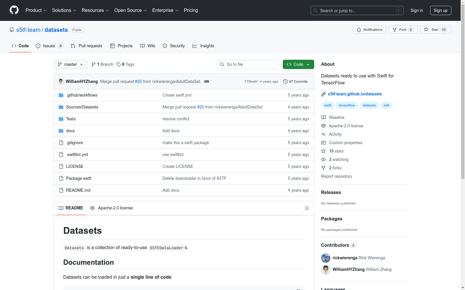Click the swift topic tag

pyautogui.click(x=328, y=105)
